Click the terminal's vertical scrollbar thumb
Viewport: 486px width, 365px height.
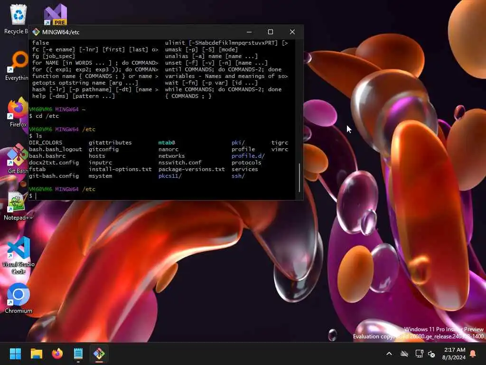299,177
